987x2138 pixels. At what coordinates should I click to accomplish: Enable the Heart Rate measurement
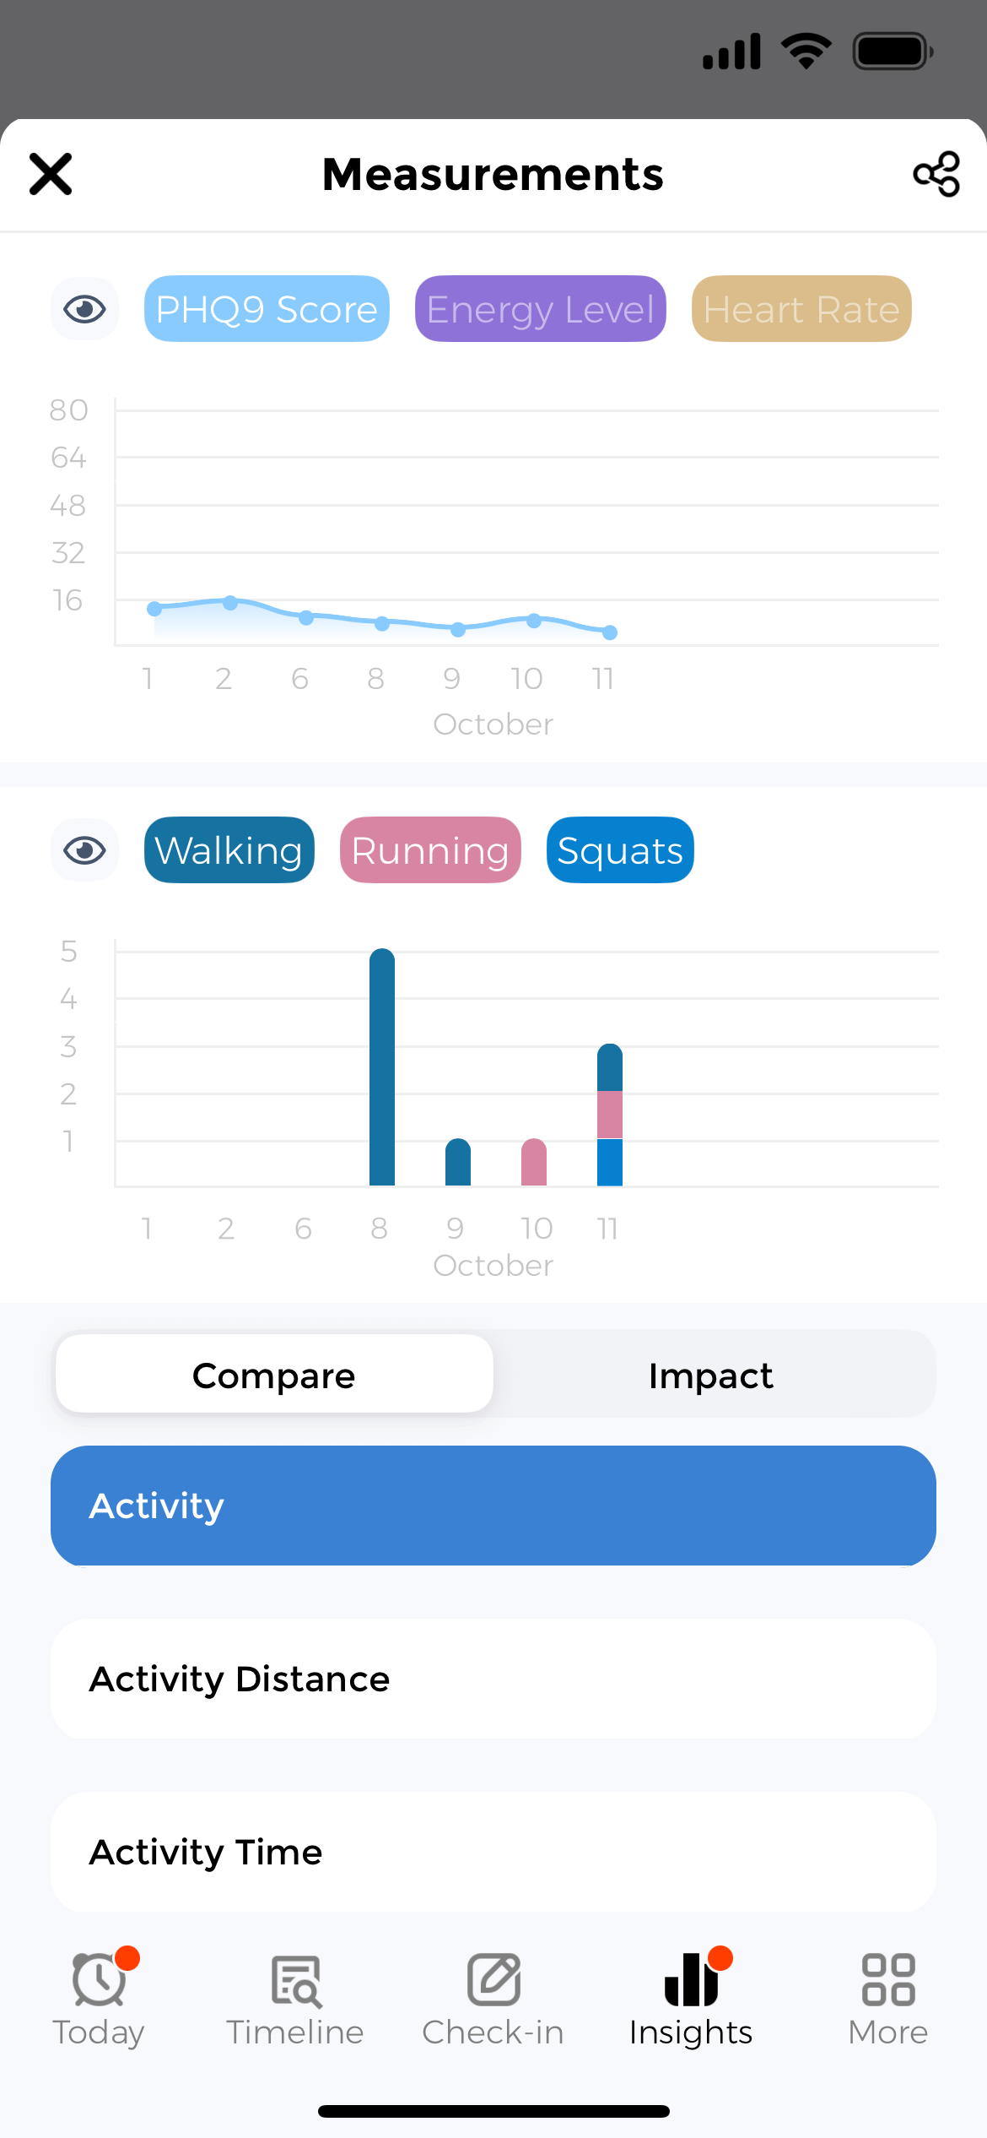click(801, 309)
